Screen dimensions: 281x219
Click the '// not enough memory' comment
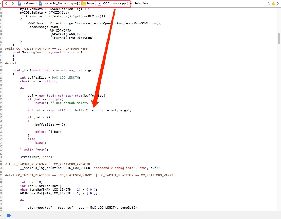tap(69, 103)
